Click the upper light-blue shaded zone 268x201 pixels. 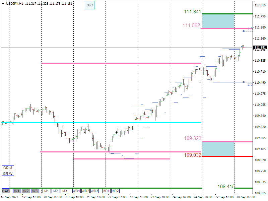[218, 21]
